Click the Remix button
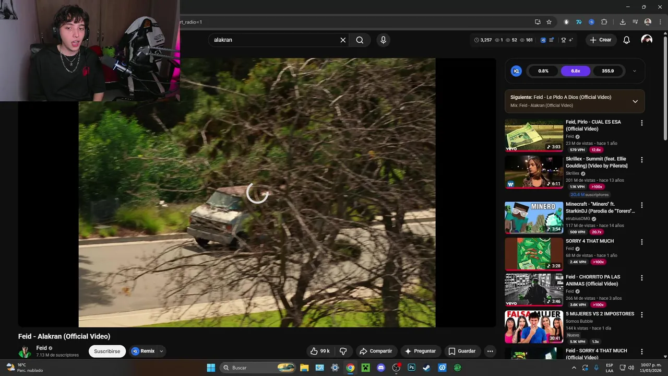 [143, 351]
